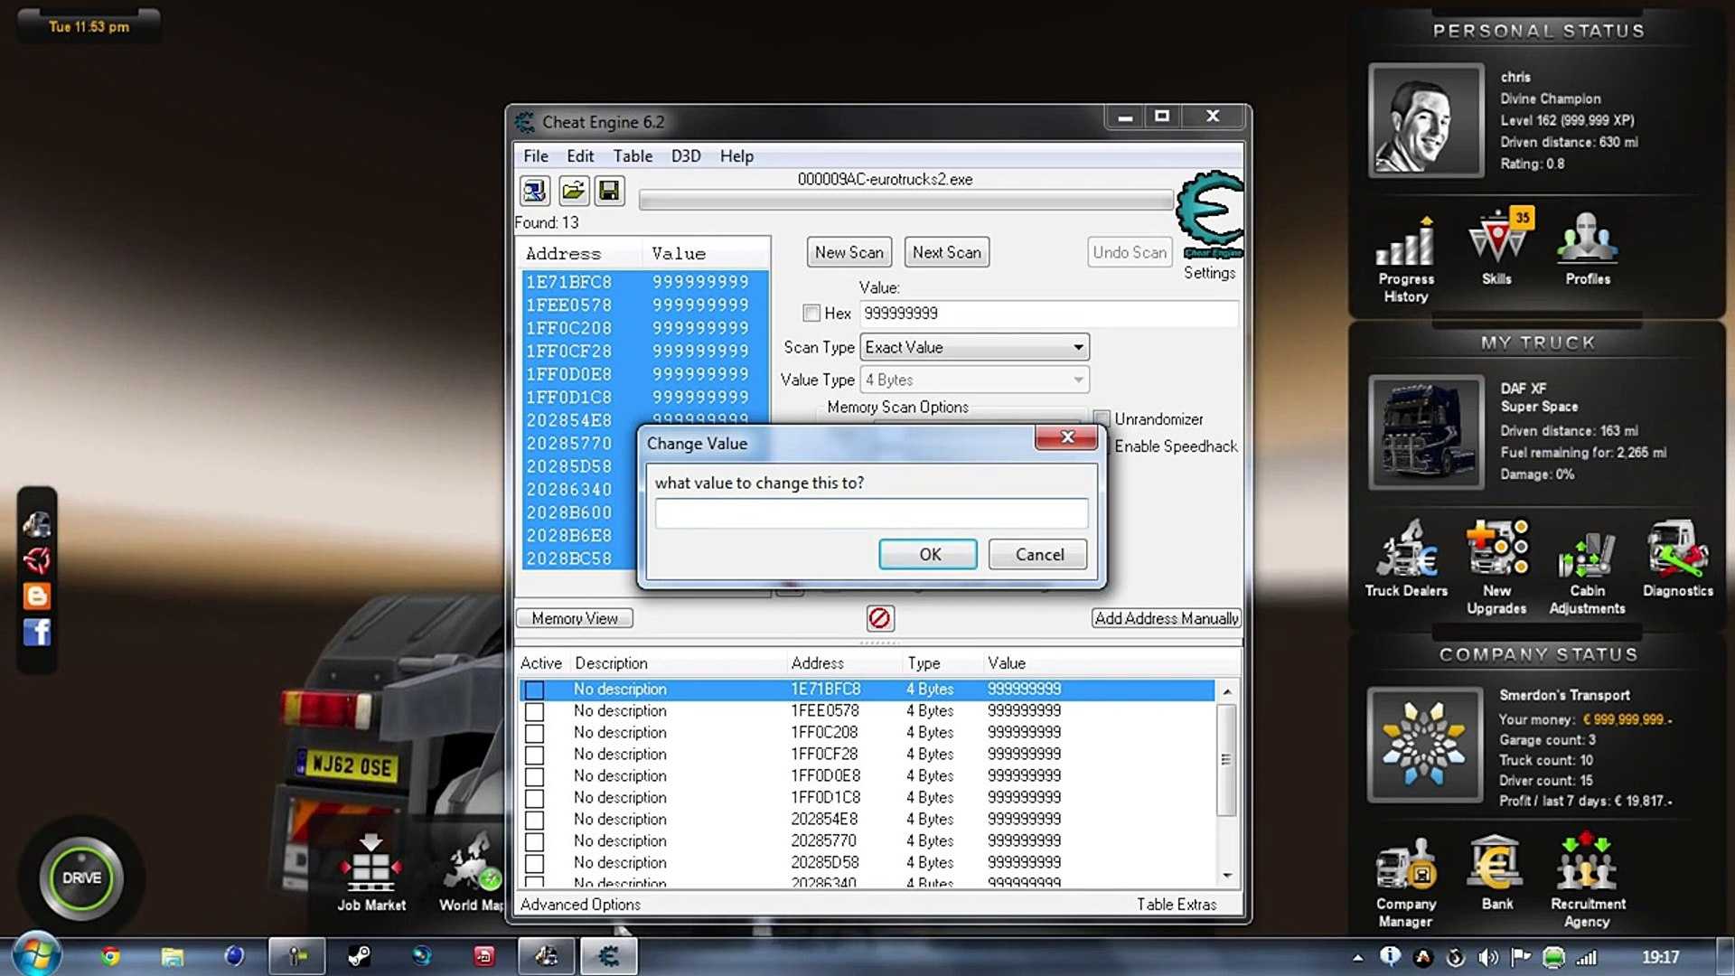
Task: Open the Table menu
Action: (x=633, y=155)
